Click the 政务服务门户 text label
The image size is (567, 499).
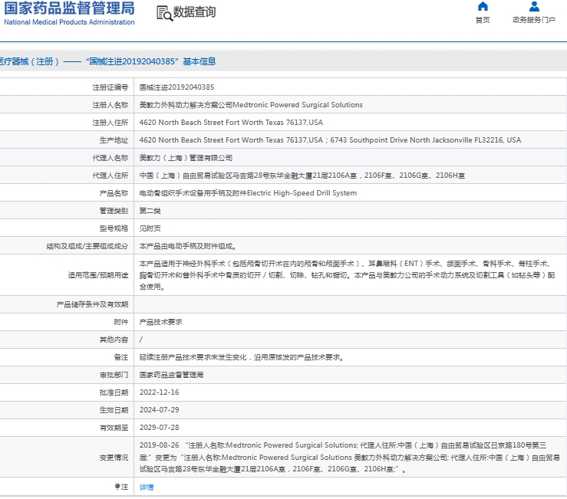click(534, 20)
